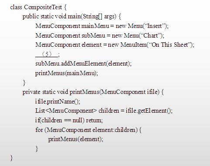Screen dimensions: 210x166
Task: Click the class CompositeTest declaration line
Action: click(x=38, y=7)
